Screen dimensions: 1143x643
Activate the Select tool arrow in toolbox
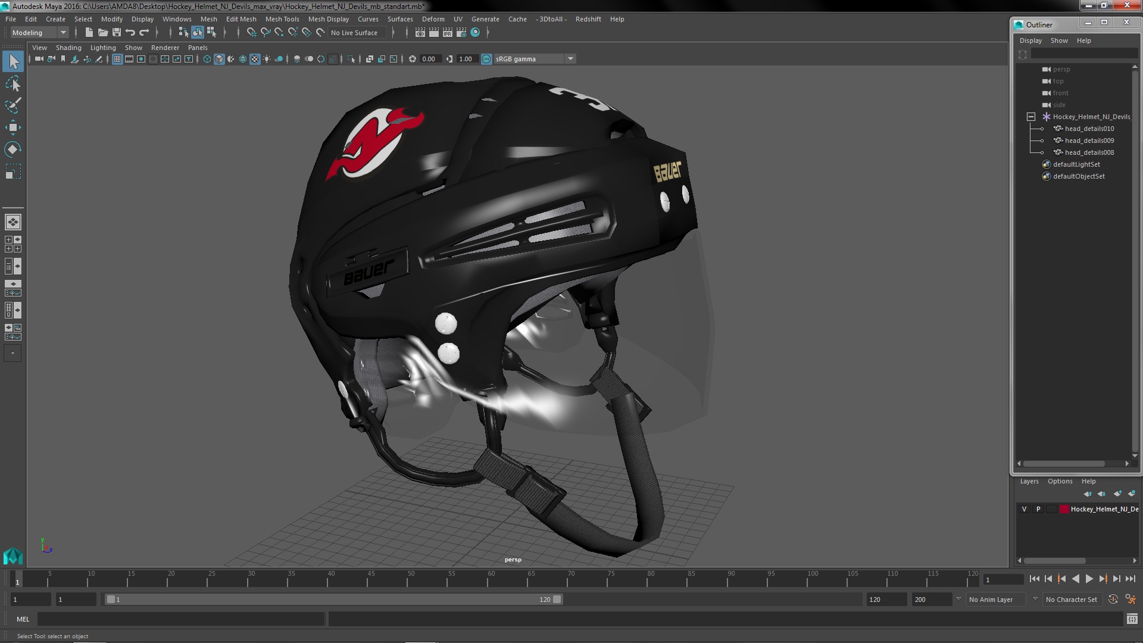pos(13,61)
